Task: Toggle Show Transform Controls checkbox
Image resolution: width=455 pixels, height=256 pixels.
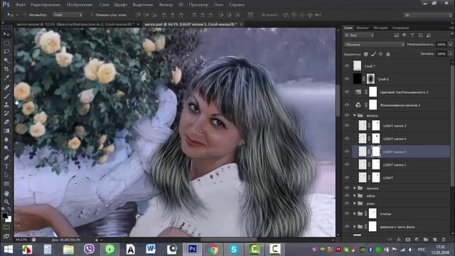Action: tap(92, 15)
